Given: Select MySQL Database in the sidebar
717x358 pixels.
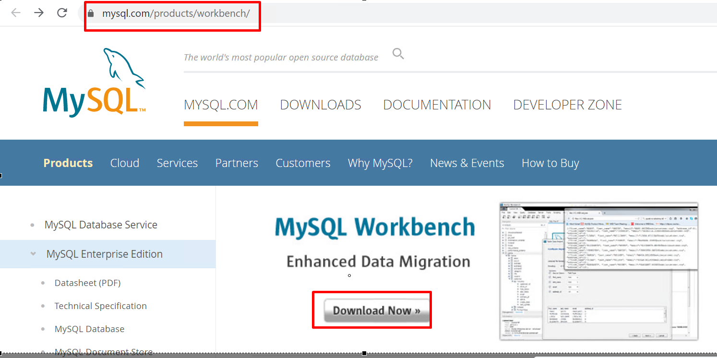Looking at the screenshot, I should click(x=89, y=329).
